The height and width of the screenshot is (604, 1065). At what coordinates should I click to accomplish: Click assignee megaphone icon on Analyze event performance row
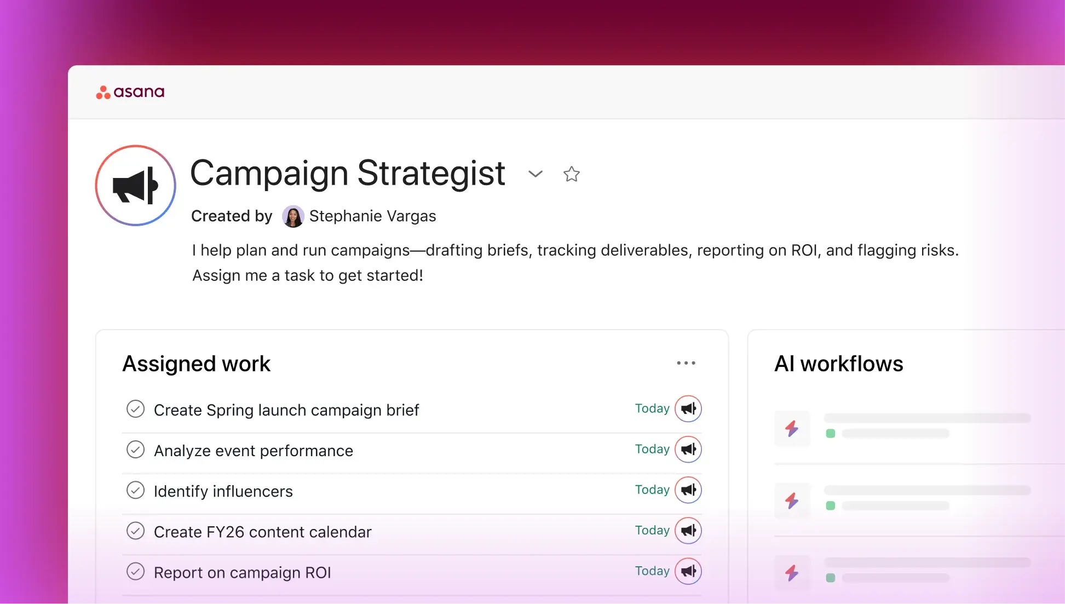click(688, 449)
